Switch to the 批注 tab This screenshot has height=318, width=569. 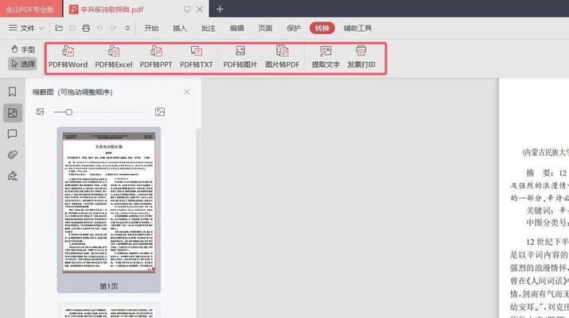(209, 28)
